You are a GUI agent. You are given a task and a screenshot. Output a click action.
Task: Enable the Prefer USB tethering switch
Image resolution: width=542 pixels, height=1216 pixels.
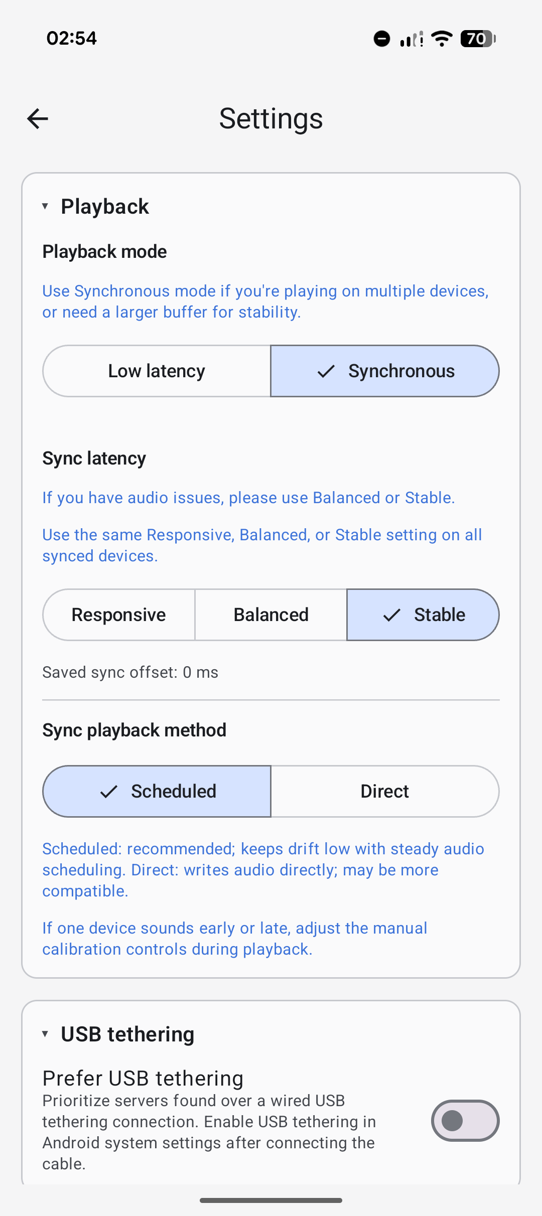[x=465, y=1121]
